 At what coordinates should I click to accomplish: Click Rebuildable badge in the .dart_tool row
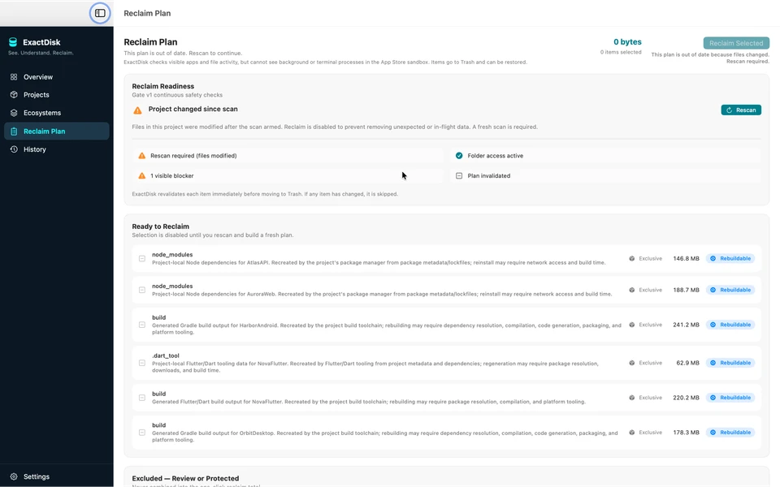(730, 363)
